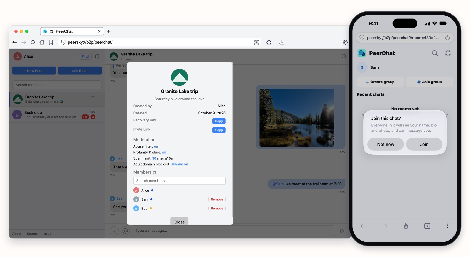This screenshot has width=471, height=257.
Task: Send the message with arrow icon
Action: point(342,231)
